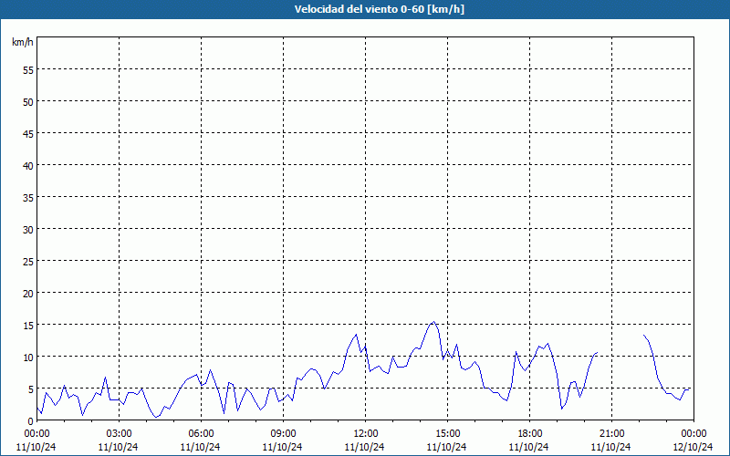Click the x-axis time label "09:00"
Image resolution: width=730 pixels, height=456 pixels.
(283, 434)
